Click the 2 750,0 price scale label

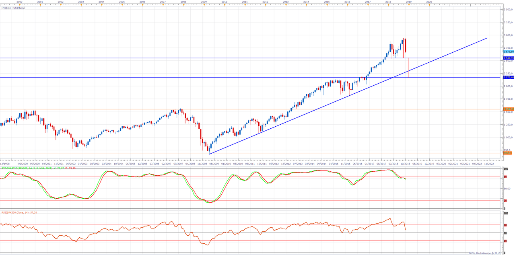509,48
